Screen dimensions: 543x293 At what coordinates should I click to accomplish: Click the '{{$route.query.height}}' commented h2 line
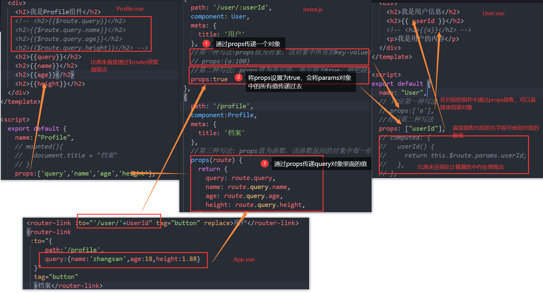click(x=81, y=48)
